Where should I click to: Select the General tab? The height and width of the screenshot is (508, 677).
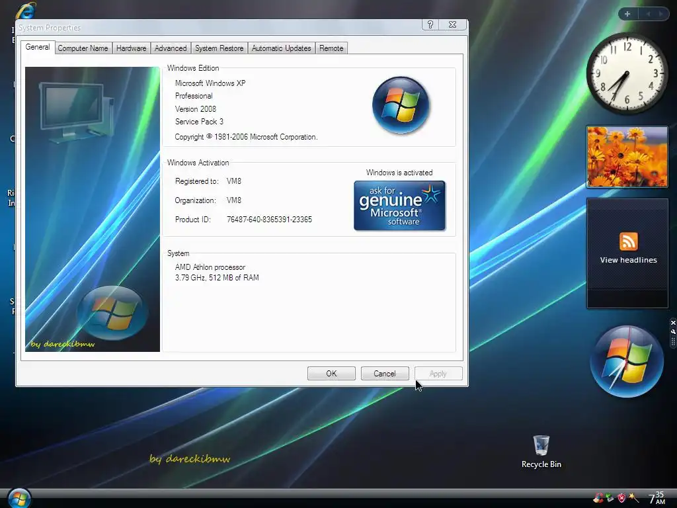pyautogui.click(x=38, y=47)
